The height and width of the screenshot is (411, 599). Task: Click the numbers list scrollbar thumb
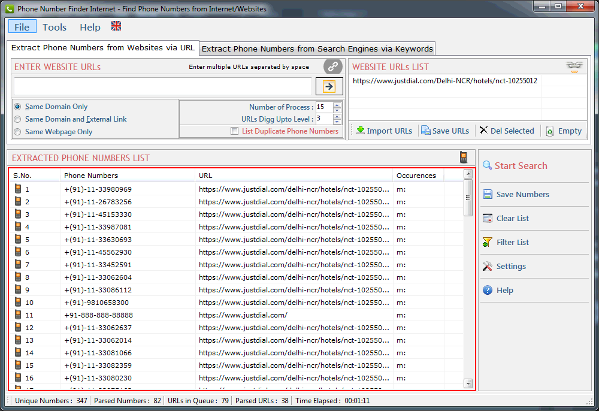(x=468, y=198)
